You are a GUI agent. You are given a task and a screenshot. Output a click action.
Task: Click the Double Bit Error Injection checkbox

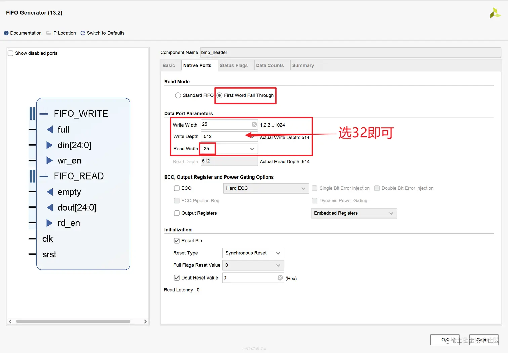(x=377, y=188)
